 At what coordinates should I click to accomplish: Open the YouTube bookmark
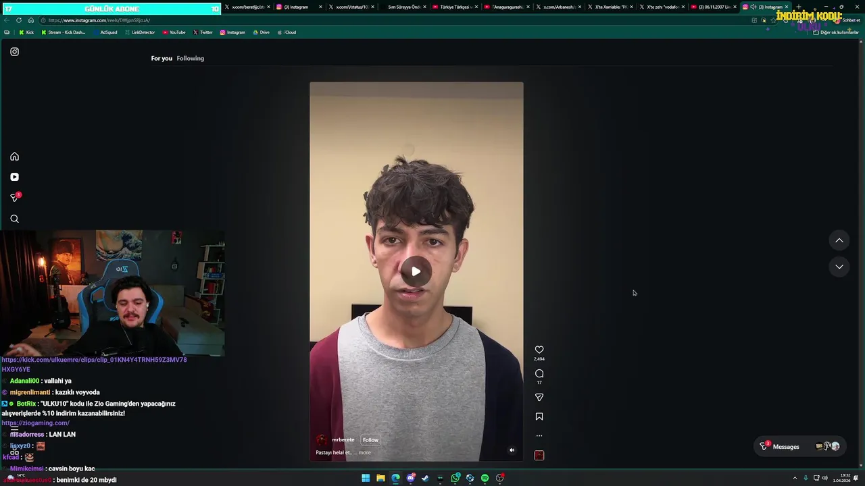(x=174, y=32)
